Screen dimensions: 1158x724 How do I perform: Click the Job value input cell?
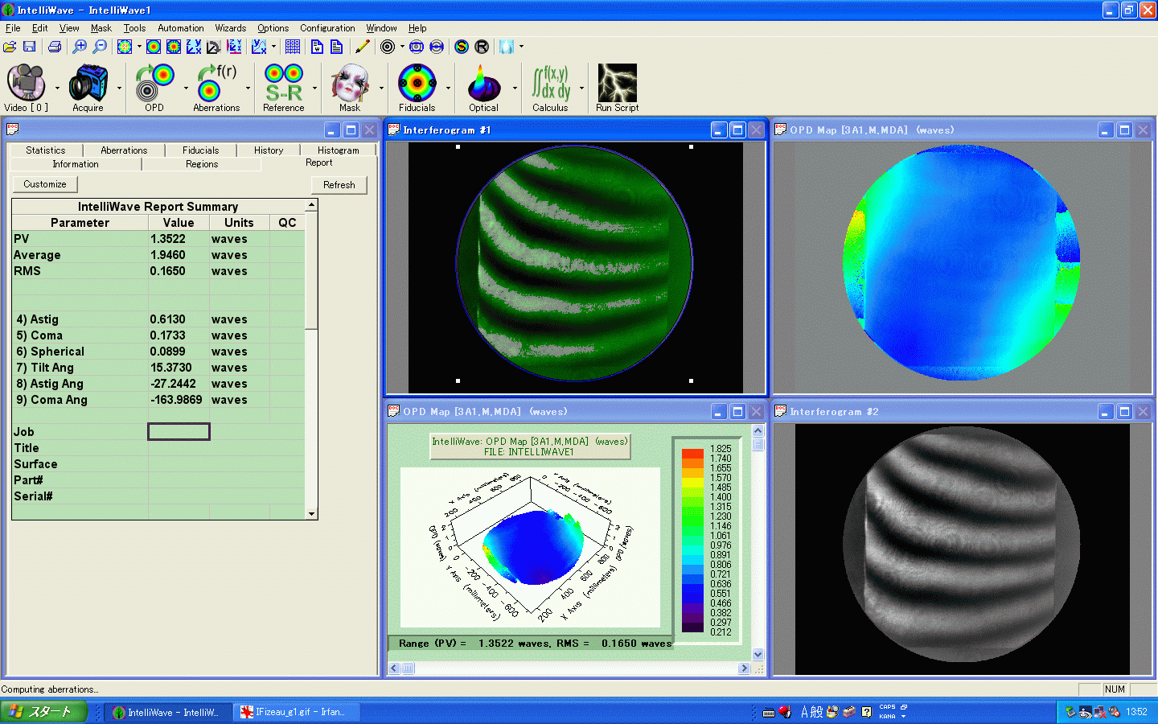179,432
